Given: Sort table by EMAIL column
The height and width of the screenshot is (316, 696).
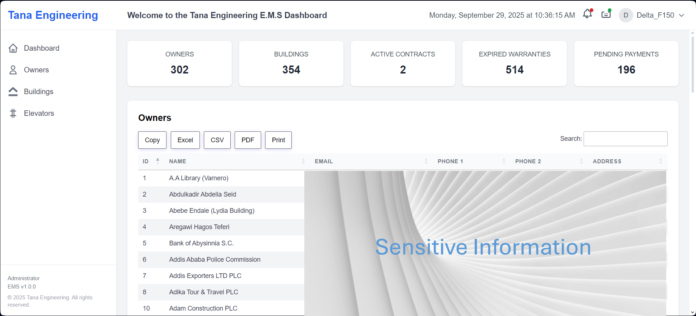Looking at the screenshot, I should tap(372, 161).
